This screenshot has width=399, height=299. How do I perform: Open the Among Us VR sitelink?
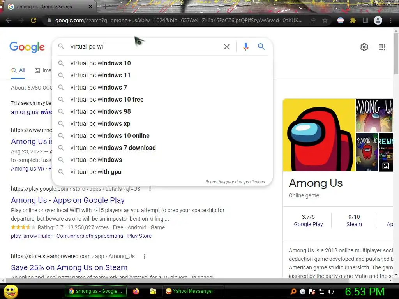tap(28, 169)
